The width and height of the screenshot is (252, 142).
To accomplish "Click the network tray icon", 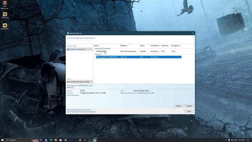I will coord(232,140).
